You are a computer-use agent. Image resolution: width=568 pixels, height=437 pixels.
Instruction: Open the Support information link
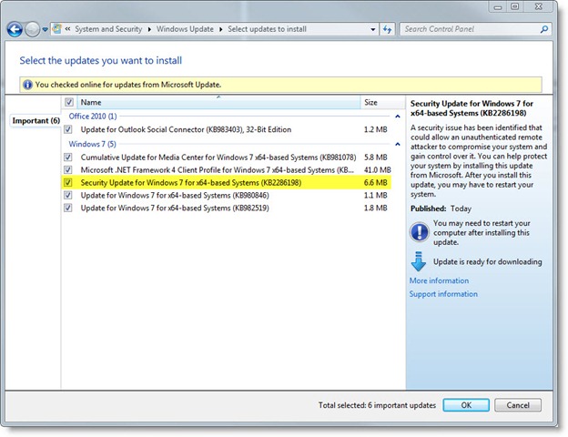443,294
